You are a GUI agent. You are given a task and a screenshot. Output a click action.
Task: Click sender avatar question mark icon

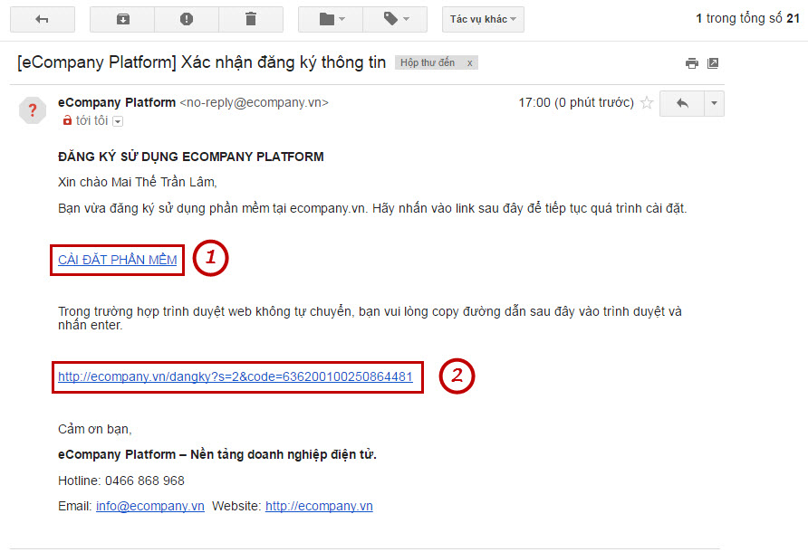(x=33, y=110)
